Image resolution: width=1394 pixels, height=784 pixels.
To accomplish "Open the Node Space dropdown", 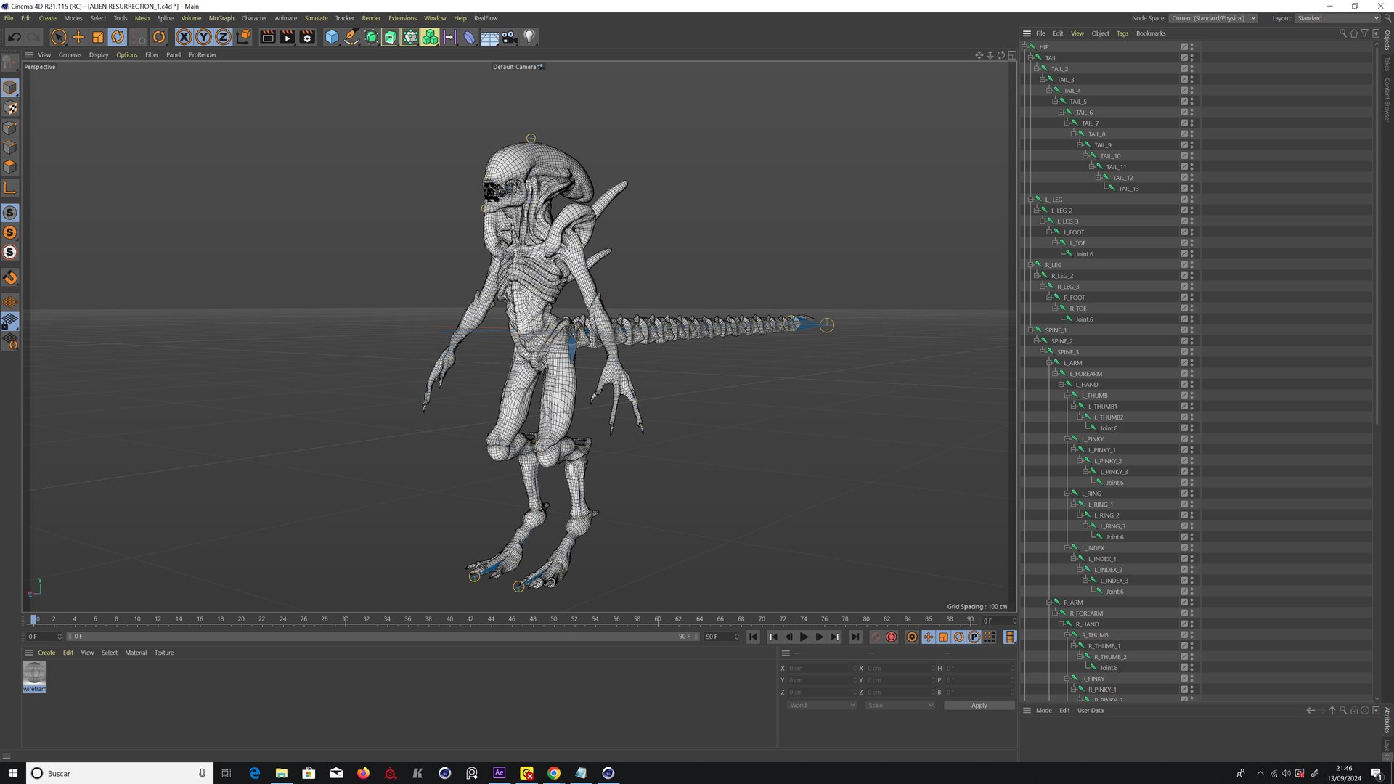I will (x=1212, y=18).
